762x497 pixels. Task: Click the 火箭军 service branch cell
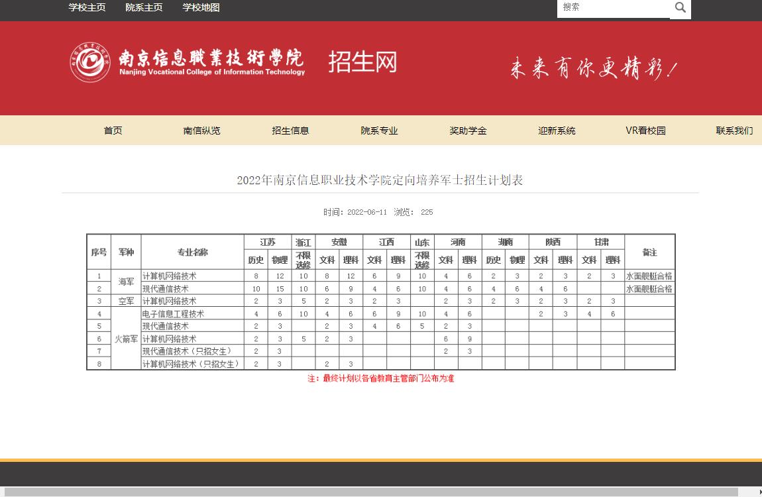pos(126,339)
